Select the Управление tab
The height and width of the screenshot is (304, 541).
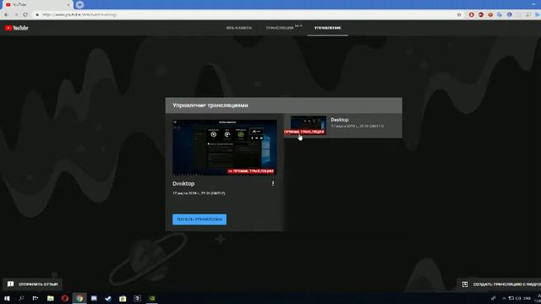[x=327, y=28]
